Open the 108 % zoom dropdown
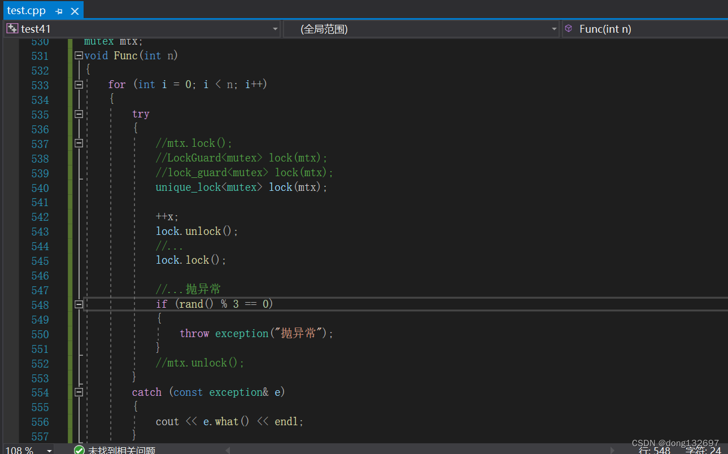Viewport: 728px width, 454px height. point(50,450)
